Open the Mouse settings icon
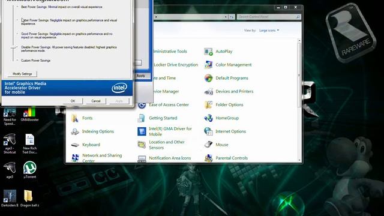The width and height of the screenshot is (384, 216). click(x=208, y=145)
